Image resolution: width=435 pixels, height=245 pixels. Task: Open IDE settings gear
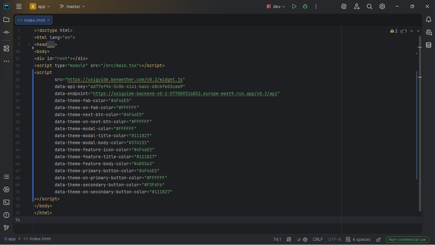(382, 6)
